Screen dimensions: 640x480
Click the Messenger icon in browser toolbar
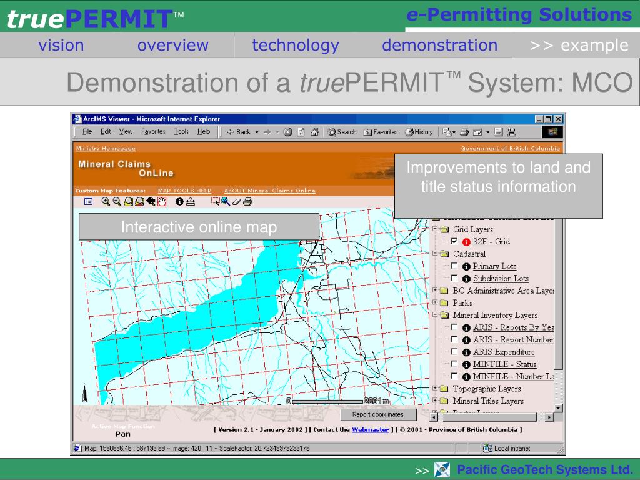click(511, 132)
